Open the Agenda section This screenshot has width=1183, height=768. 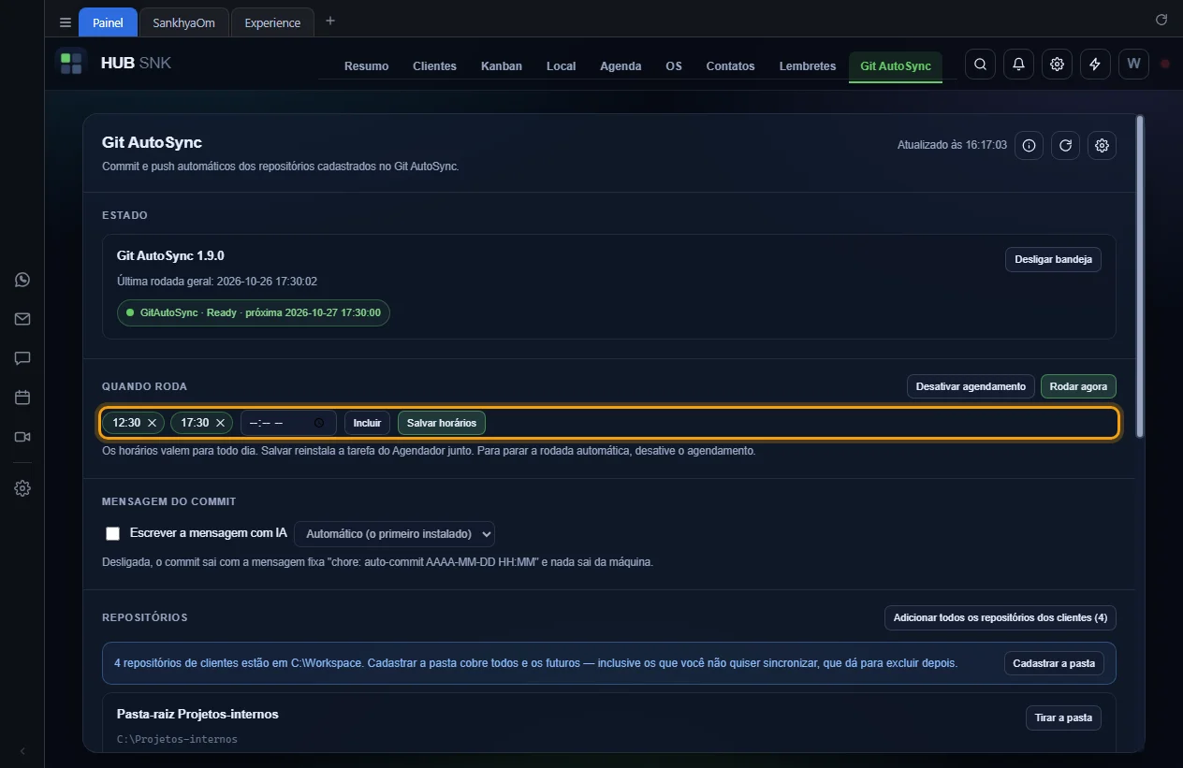tap(621, 66)
